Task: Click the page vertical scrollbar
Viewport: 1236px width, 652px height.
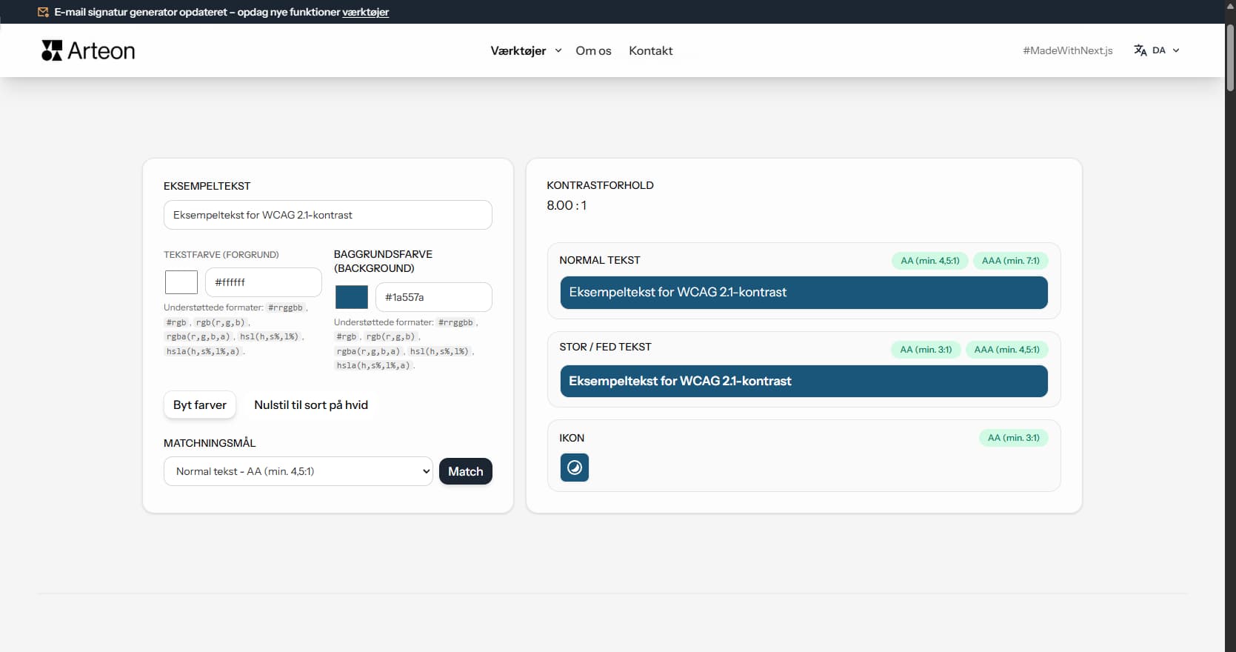Action: (x=1230, y=59)
